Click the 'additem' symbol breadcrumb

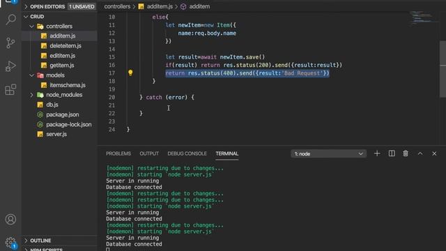click(199, 6)
